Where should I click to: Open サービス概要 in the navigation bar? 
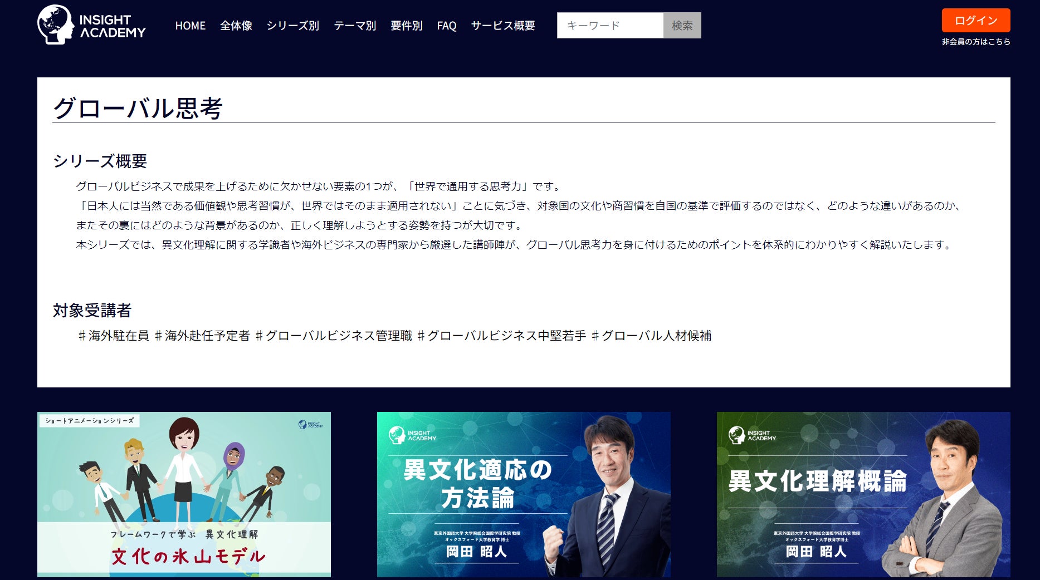click(x=503, y=26)
